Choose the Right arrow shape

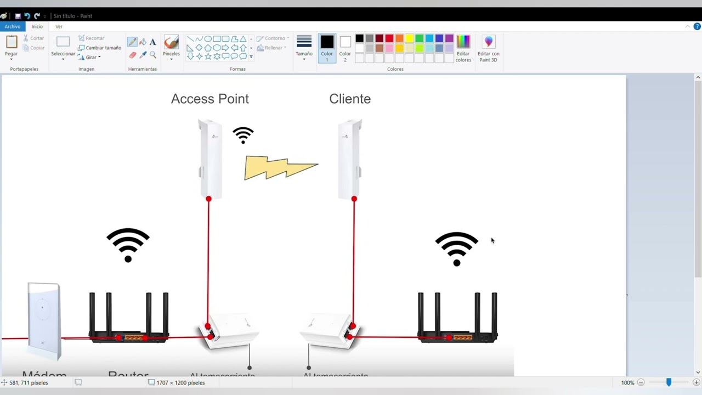[x=225, y=48]
